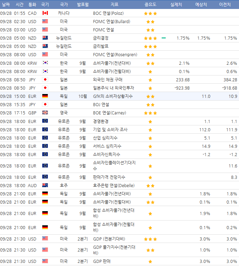Select the 외국인 채권 구매 indicator text

(108, 80)
